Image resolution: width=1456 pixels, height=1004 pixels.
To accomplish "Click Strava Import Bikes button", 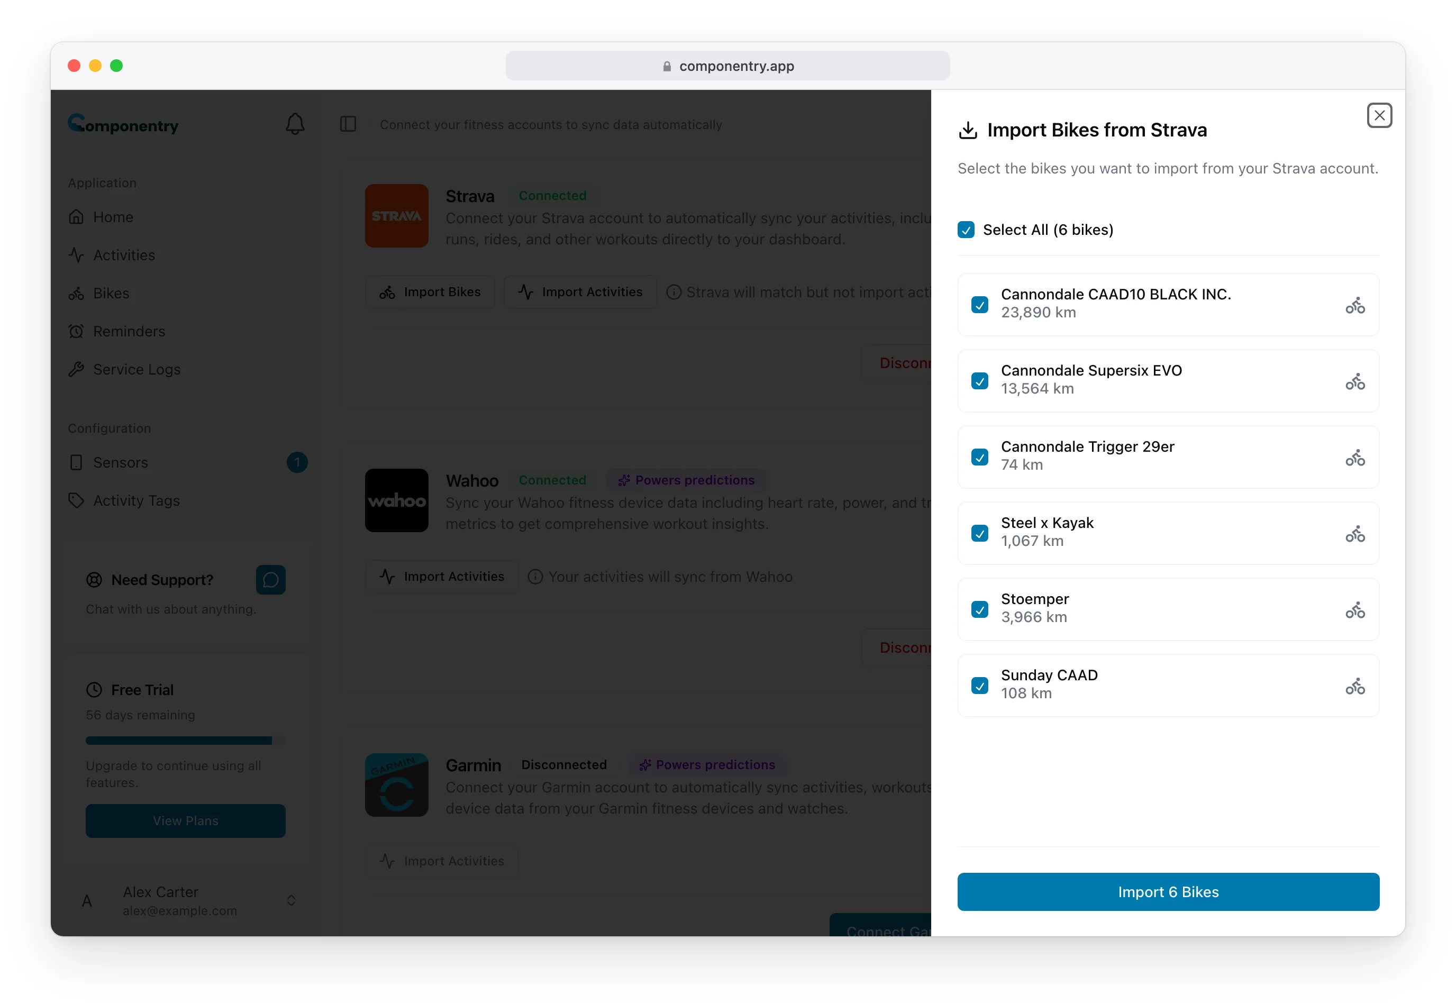I will 430,292.
